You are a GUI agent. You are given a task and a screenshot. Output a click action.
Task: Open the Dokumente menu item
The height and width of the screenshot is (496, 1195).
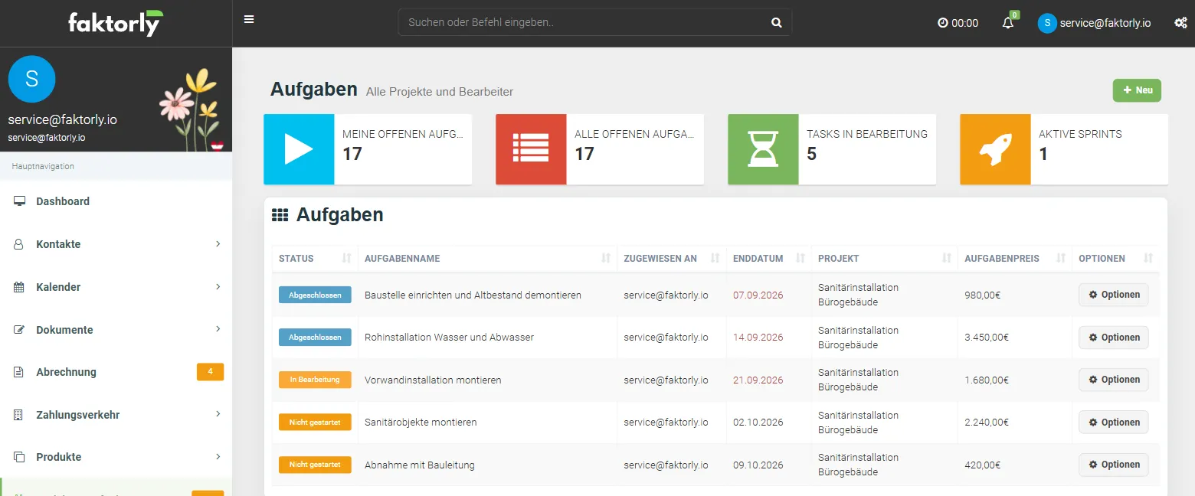tap(116, 330)
